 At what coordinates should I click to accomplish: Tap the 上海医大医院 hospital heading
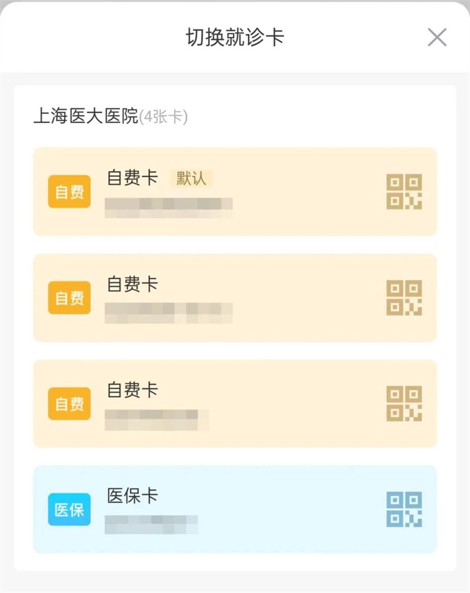85,116
